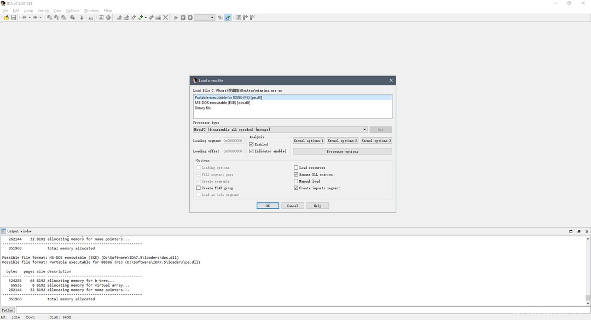Close the Output window panel

pos(587,231)
